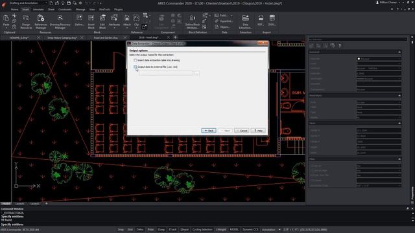
Task: Click Next in the Data Extraction dialog
Action: click(x=225, y=131)
